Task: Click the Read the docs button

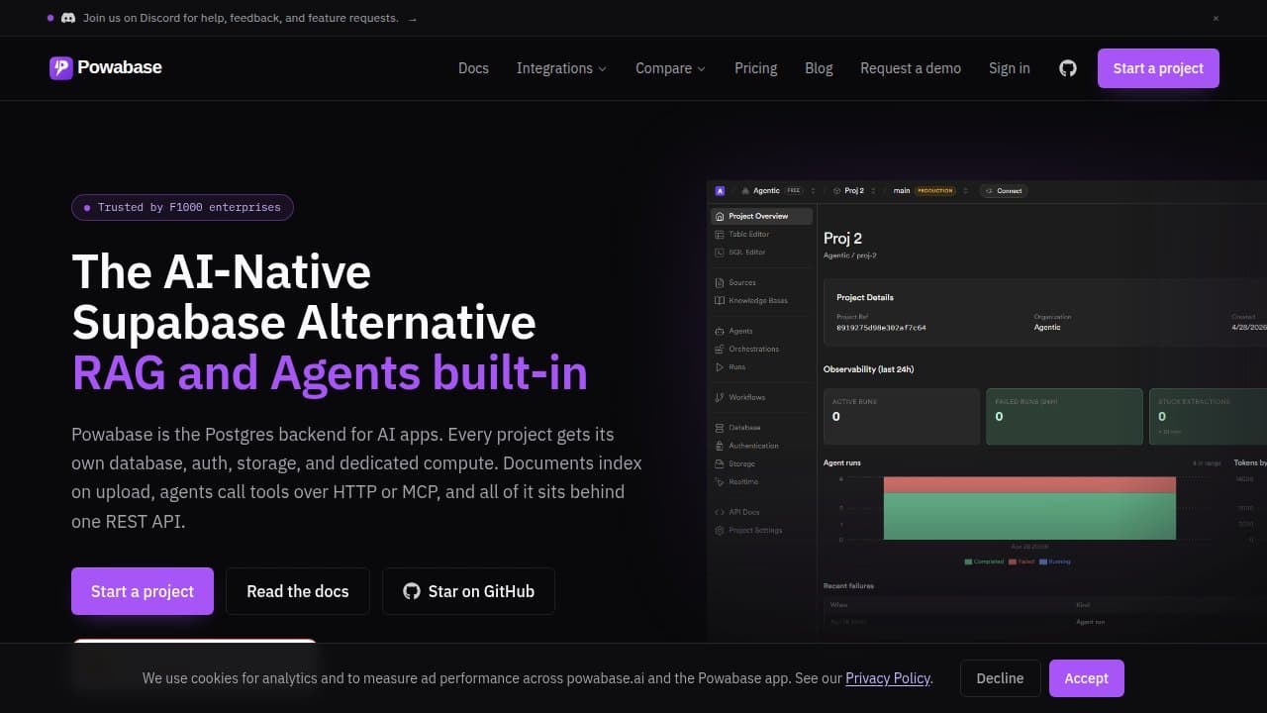Action: [298, 591]
